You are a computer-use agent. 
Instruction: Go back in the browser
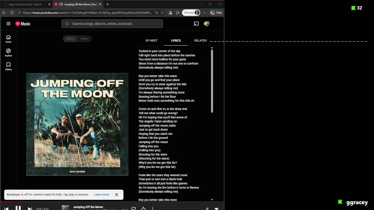click(4, 13)
